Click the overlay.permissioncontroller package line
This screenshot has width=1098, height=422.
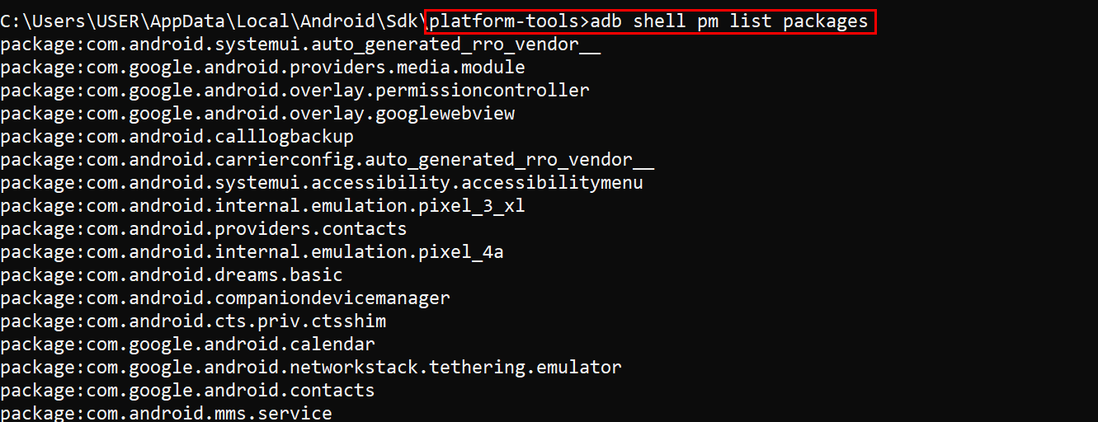pyautogui.click(x=295, y=91)
